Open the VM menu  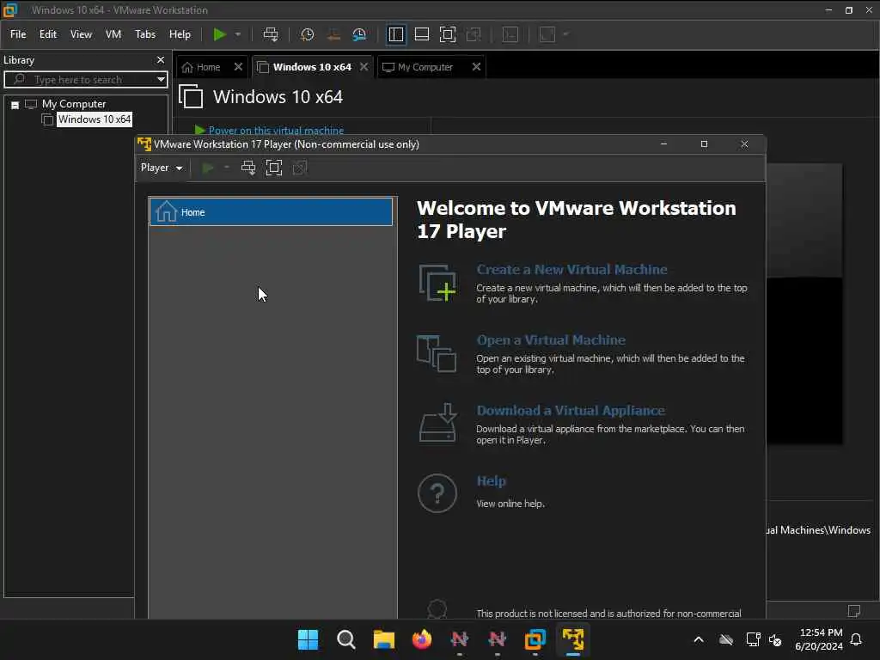pos(113,34)
